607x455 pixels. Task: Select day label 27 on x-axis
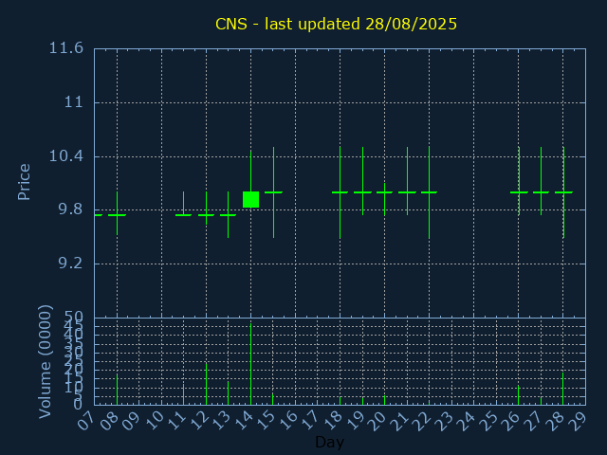tap(533, 421)
